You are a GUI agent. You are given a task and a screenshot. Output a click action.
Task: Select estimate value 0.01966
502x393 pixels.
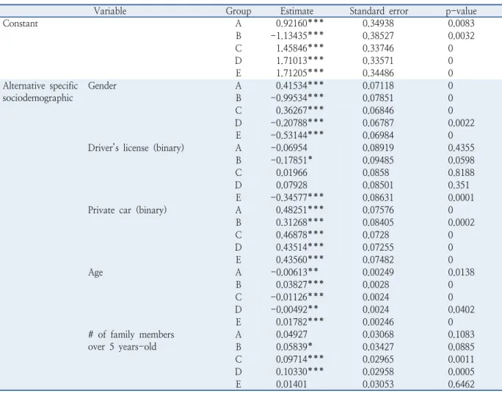click(291, 173)
